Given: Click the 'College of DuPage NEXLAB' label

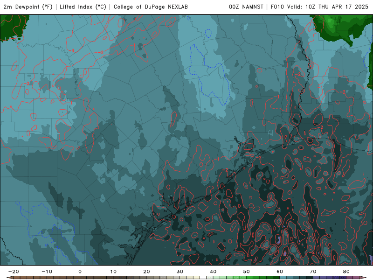Looking at the screenshot, I should (x=151, y=7).
